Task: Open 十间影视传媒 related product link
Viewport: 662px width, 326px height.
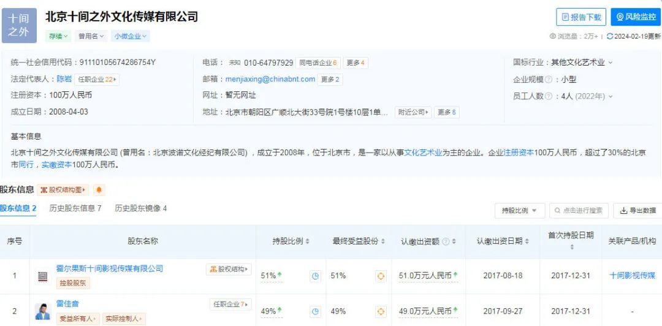Action: pyautogui.click(x=632, y=276)
